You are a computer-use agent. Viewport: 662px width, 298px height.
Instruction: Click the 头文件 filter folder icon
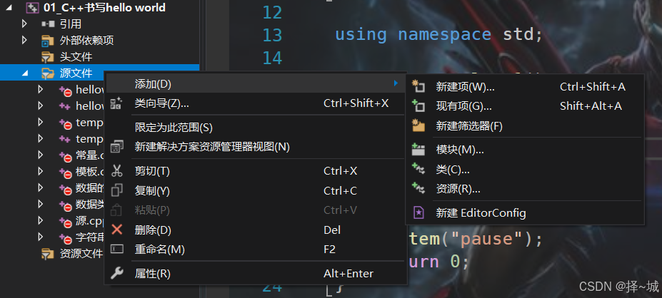click(x=48, y=57)
